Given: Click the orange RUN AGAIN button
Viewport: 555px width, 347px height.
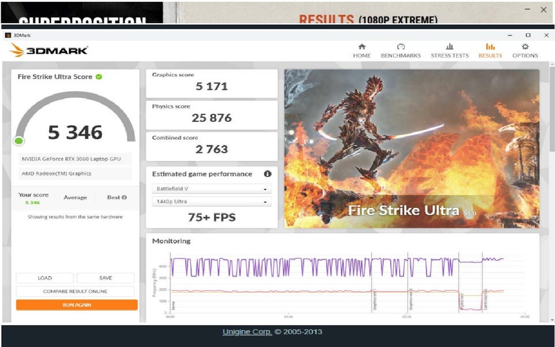Looking at the screenshot, I should (x=77, y=305).
